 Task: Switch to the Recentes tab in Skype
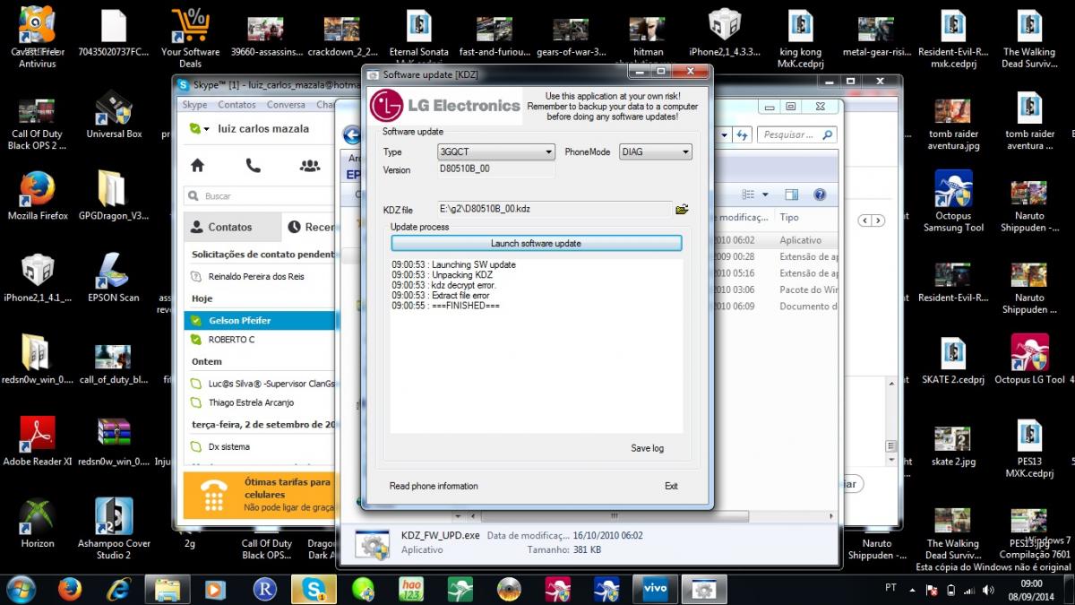[x=310, y=227]
